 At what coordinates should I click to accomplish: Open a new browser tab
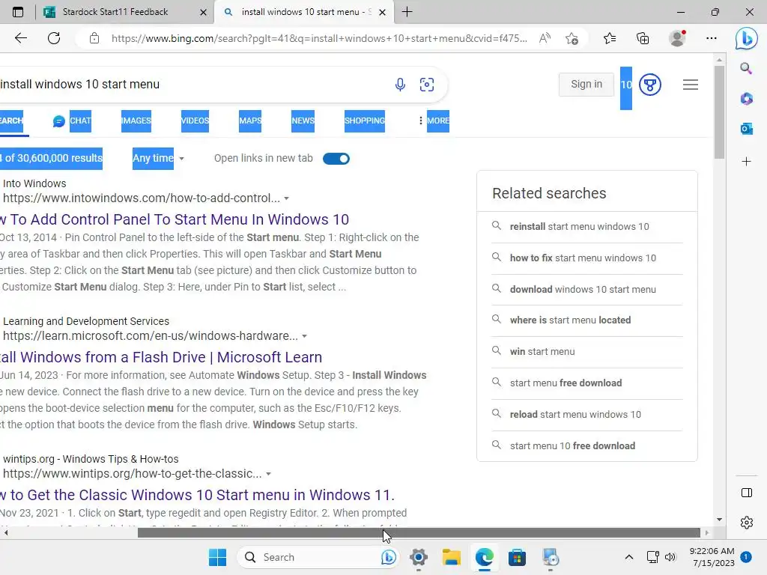point(407,12)
